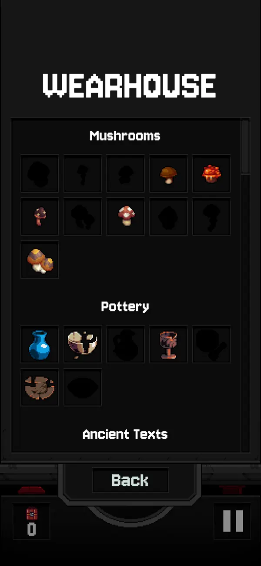
Task: Select the red glowing cluster mushroom
Action: tap(211, 173)
